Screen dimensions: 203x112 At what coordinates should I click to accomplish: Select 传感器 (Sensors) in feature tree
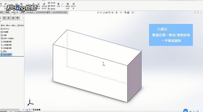pyautogui.click(x=5, y=32)
